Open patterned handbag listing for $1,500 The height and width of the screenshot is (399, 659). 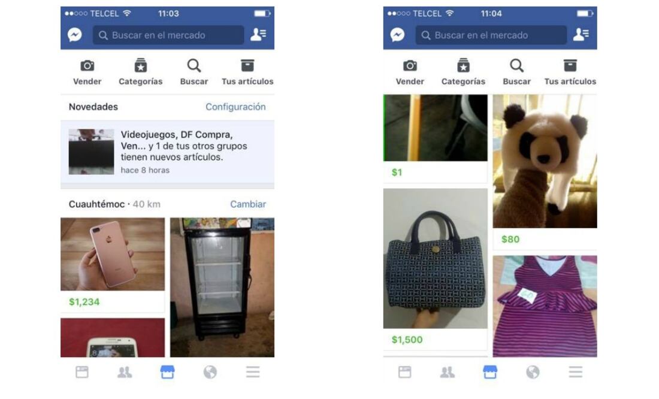(436, 269)
